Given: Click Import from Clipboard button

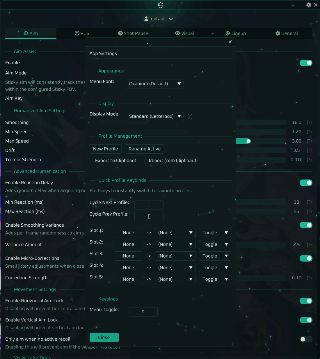Looking at the screenshot, I should (x=172, y=161).
